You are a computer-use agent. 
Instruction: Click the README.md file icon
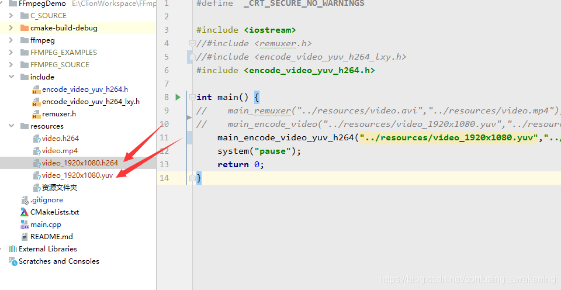click(25, 237)
